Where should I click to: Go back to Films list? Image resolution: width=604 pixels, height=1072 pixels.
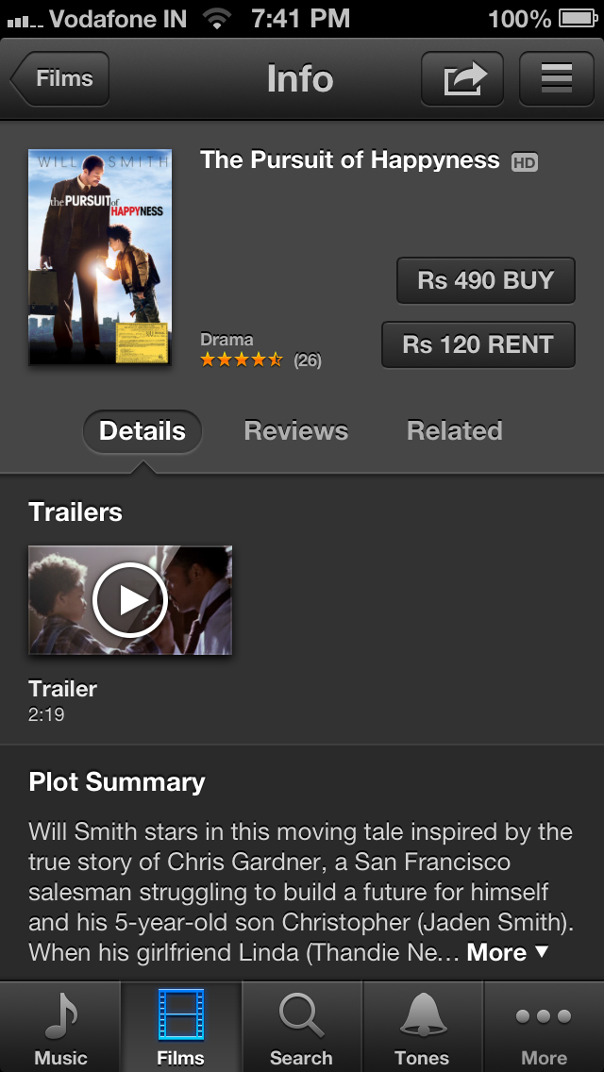(60, 78)
